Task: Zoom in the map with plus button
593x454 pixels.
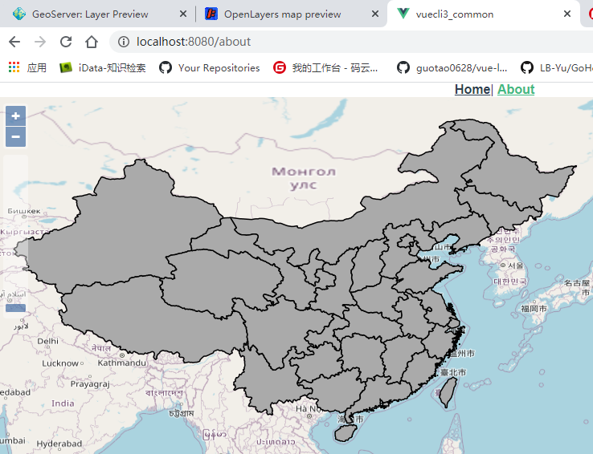Action: (15, 116)
